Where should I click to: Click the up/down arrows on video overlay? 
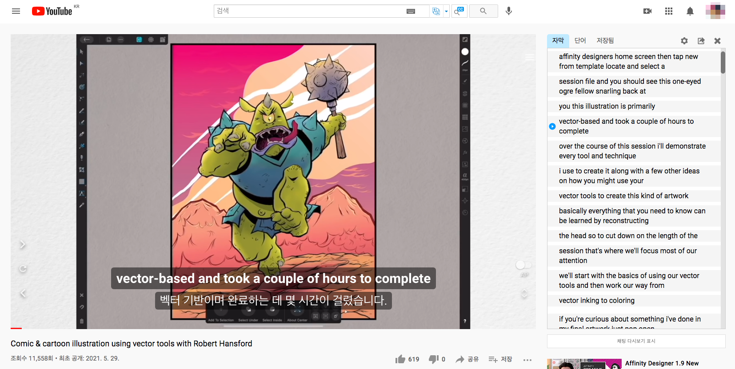tap(524, 294)
